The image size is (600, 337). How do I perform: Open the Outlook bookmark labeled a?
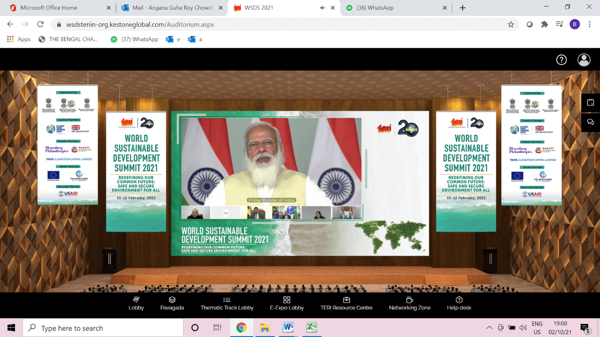195,39
